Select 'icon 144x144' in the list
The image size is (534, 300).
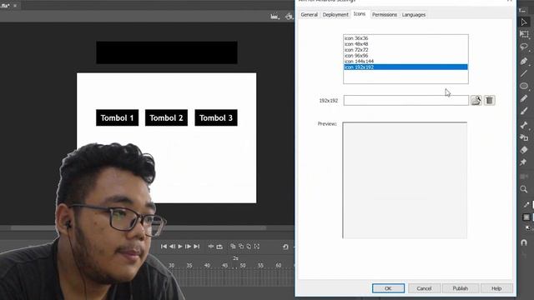(406, 61)
